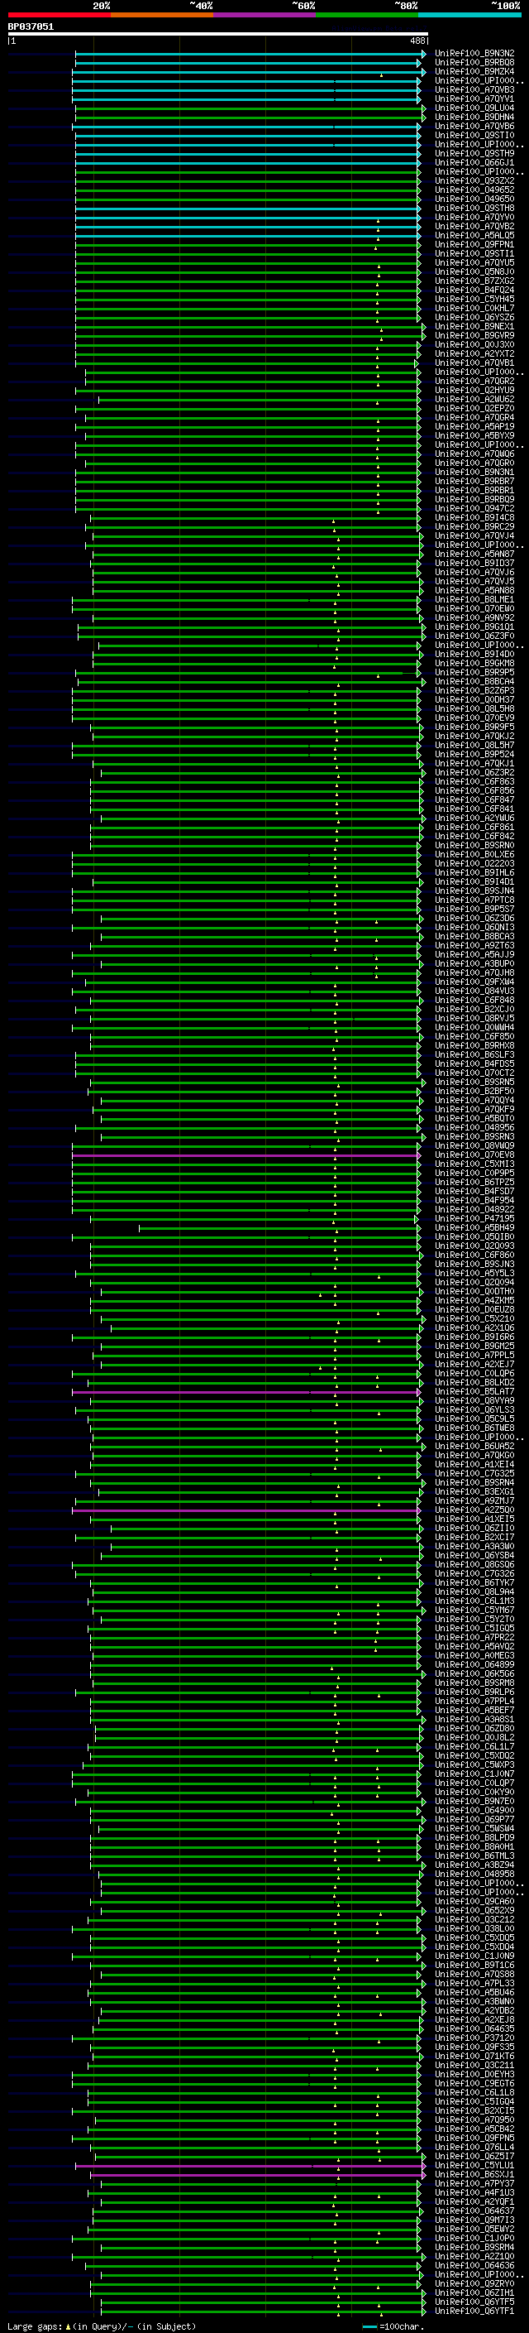Click the UniRef100_C6F860 label

[x=474, y=1255]
